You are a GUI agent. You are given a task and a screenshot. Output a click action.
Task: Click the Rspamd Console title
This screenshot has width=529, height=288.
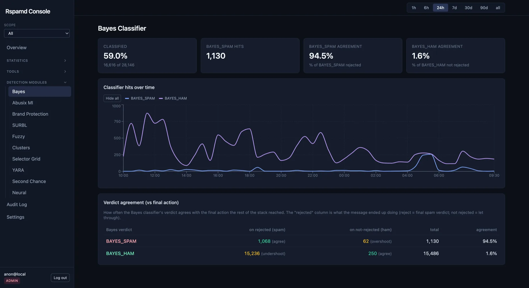pyautogui.click(x=28, y=12)
